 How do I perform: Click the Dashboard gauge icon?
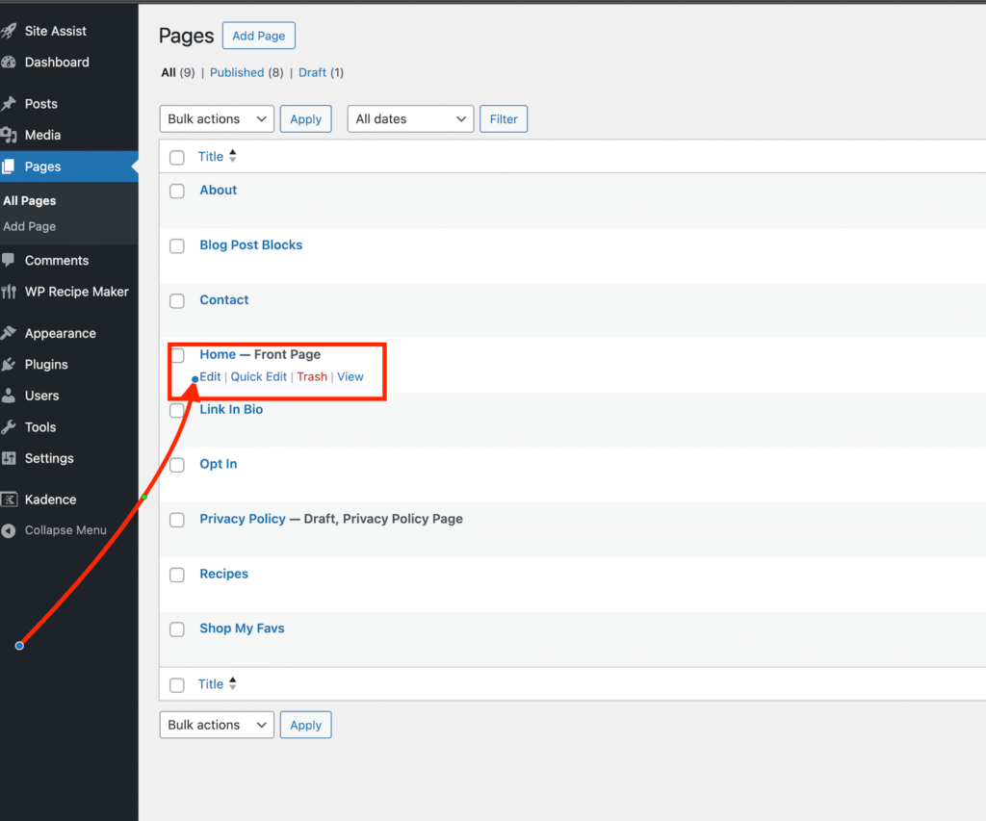[9, 63]
